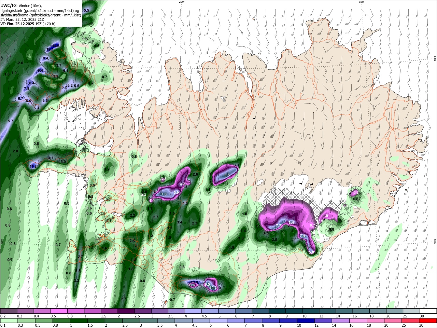Click the "5.3" precipitation value
This screenshot has height=328, width=437.
point(36,108)
